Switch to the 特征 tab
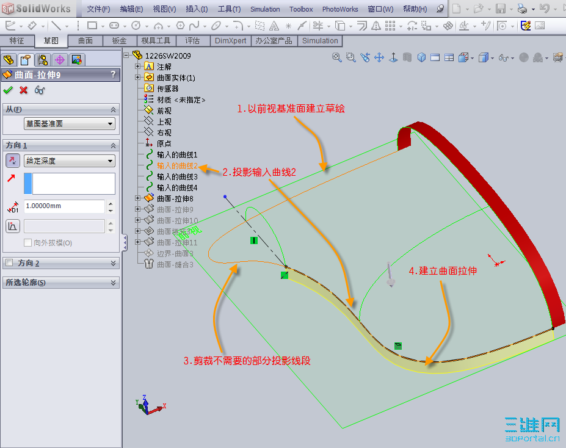The image size is (566, 448). [17, 41]
